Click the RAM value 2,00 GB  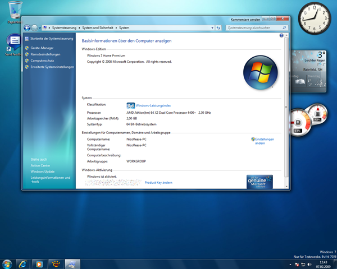(x=131, y=118)
